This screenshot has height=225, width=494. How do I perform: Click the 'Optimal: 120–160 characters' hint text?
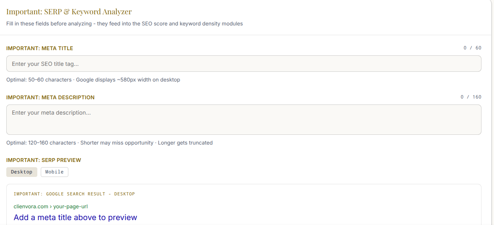[x=41, y=143]
